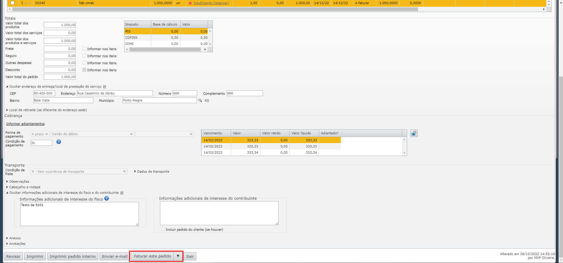Select the ICMS tax row
The width and height of the screenshot is (563, 263).
pos(166,44)
